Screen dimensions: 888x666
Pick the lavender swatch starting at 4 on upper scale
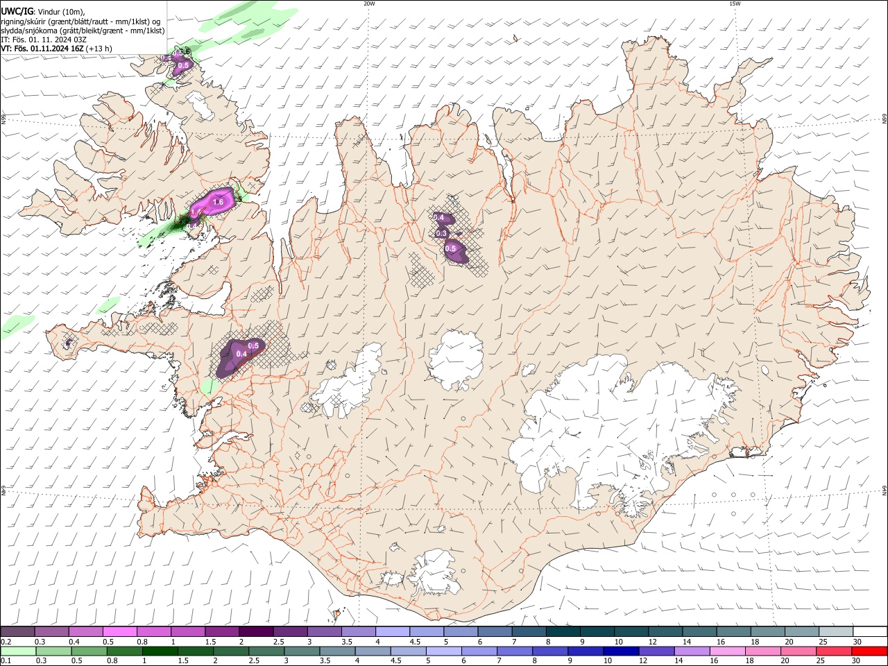point(392,632)
